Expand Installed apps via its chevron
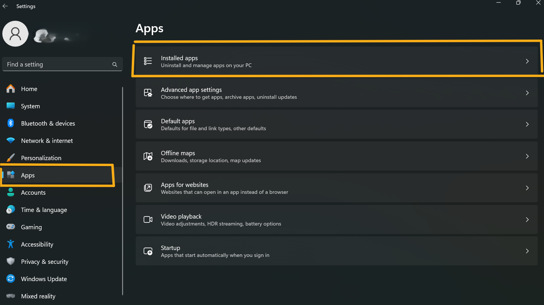Screen dimensions: 544x305 click(x=527, y=61)
